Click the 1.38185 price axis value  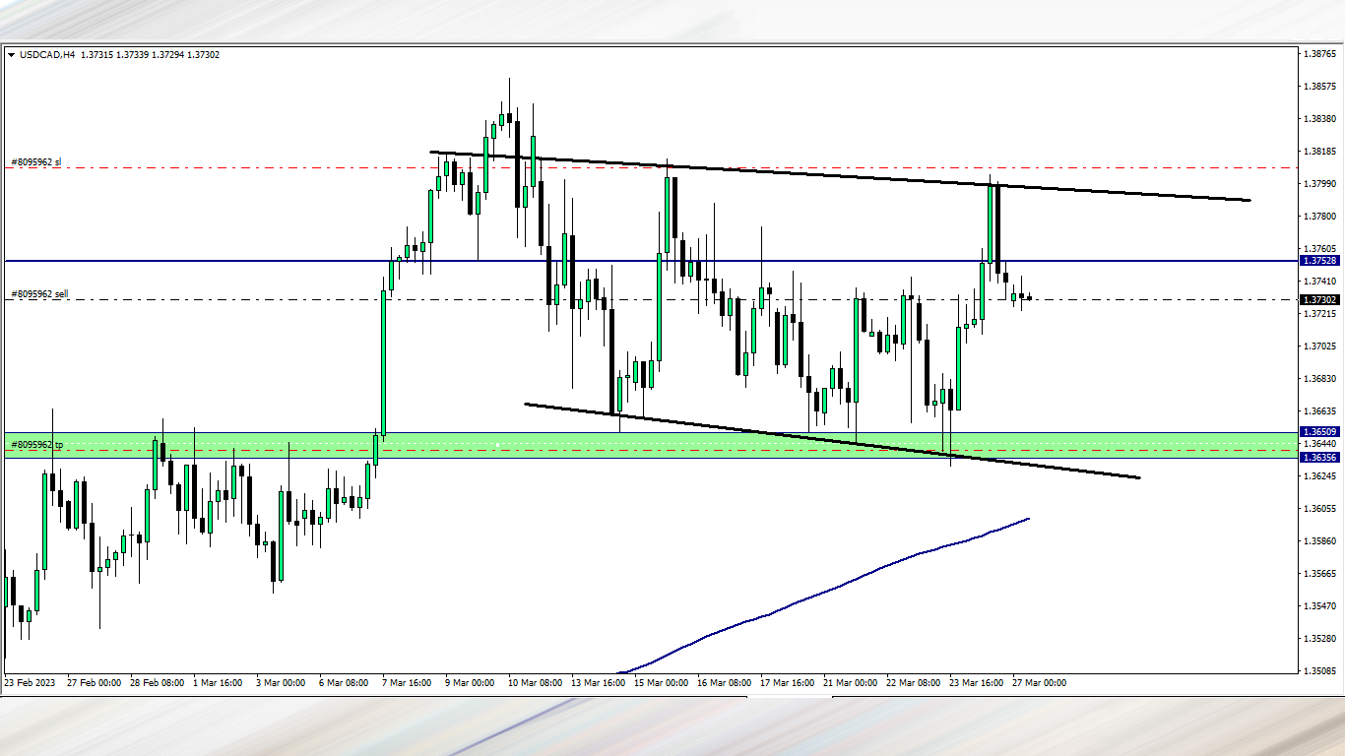point(1318,152)
